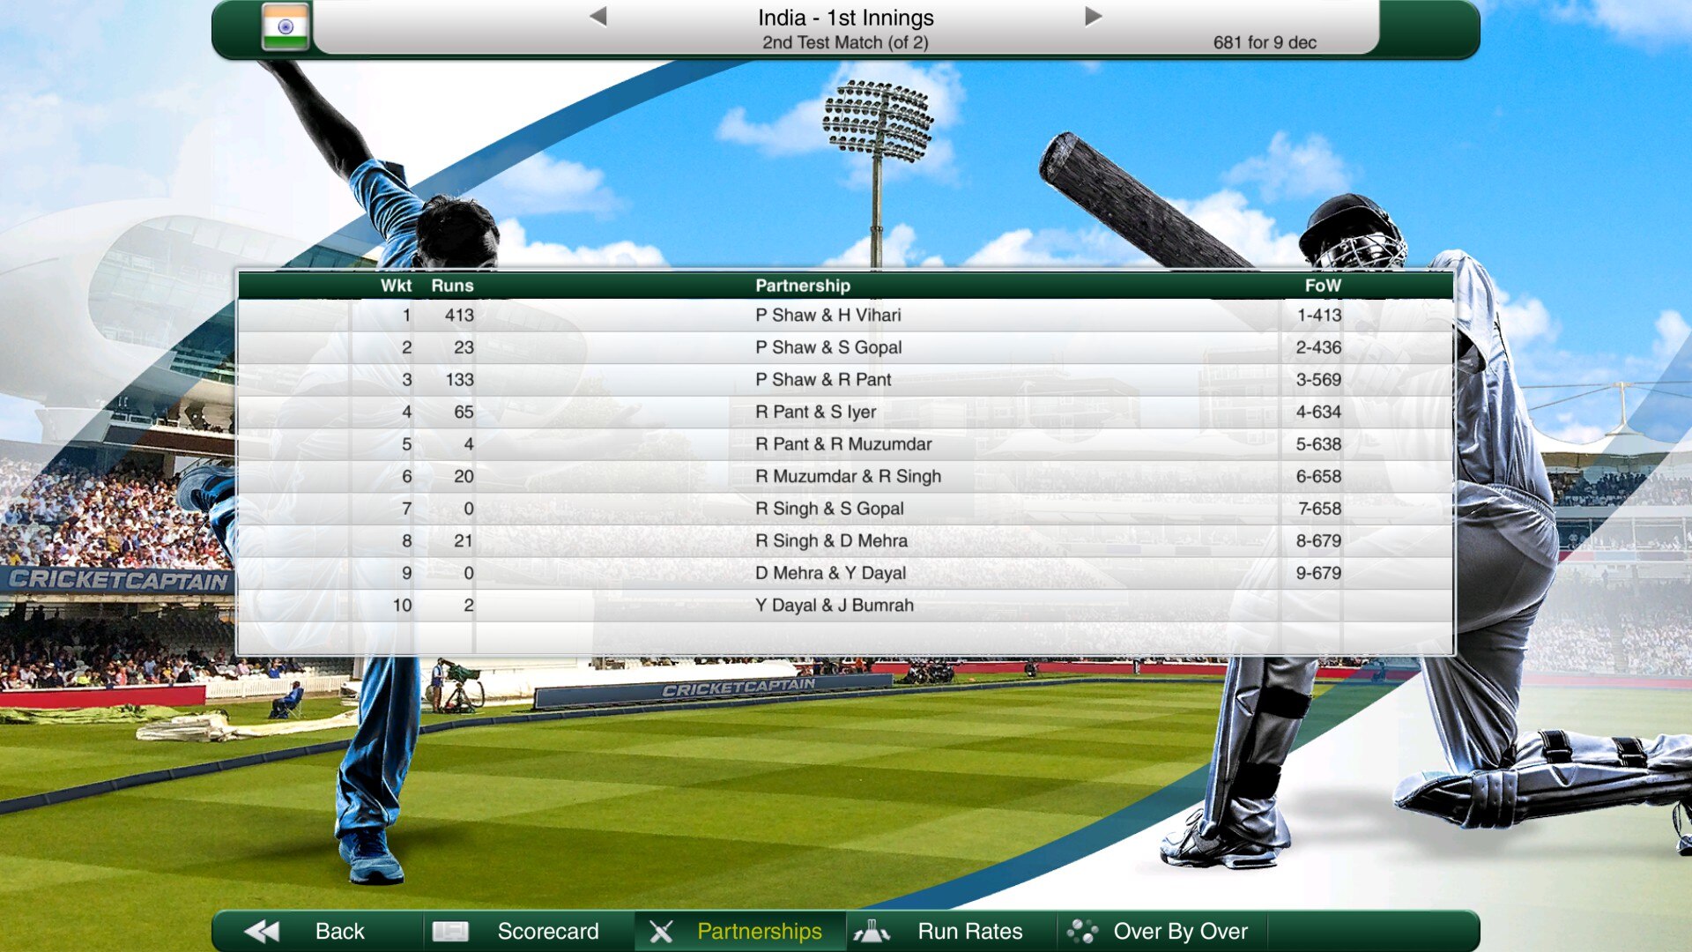Click fall of wicket 2-436
This screenshot has width=1692, height=952.
click(x=1318, y=347)
